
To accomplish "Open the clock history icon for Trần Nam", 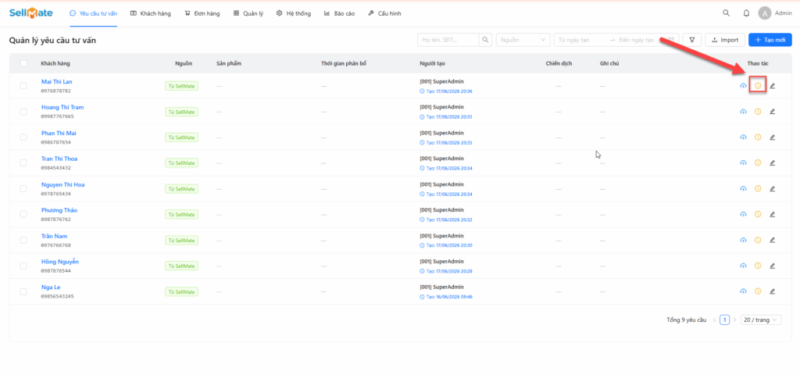I will (758, 240).
